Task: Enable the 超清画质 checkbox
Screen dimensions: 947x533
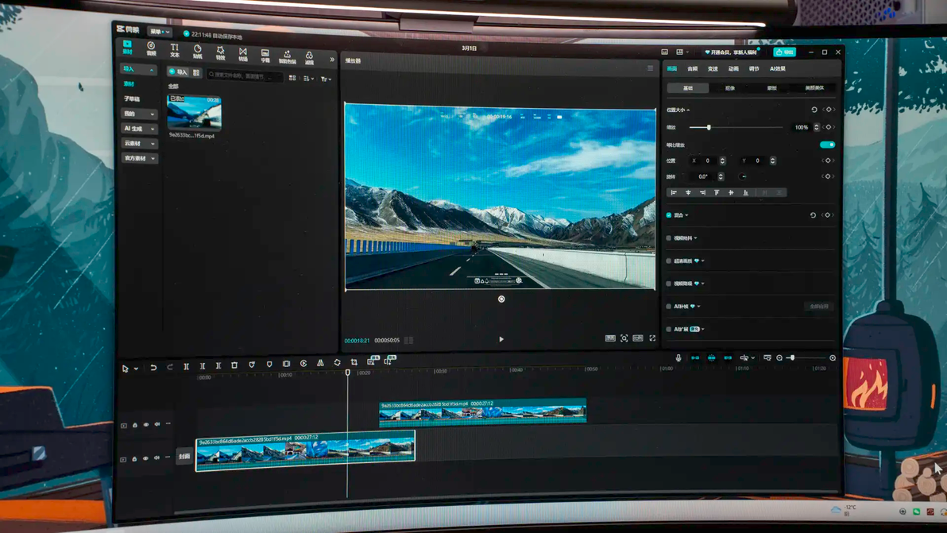Action: [669, 261]
